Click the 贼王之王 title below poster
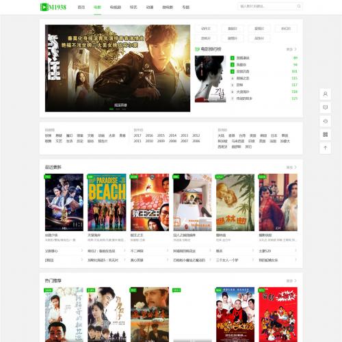The image size is (342, 342). click(137, 235)
